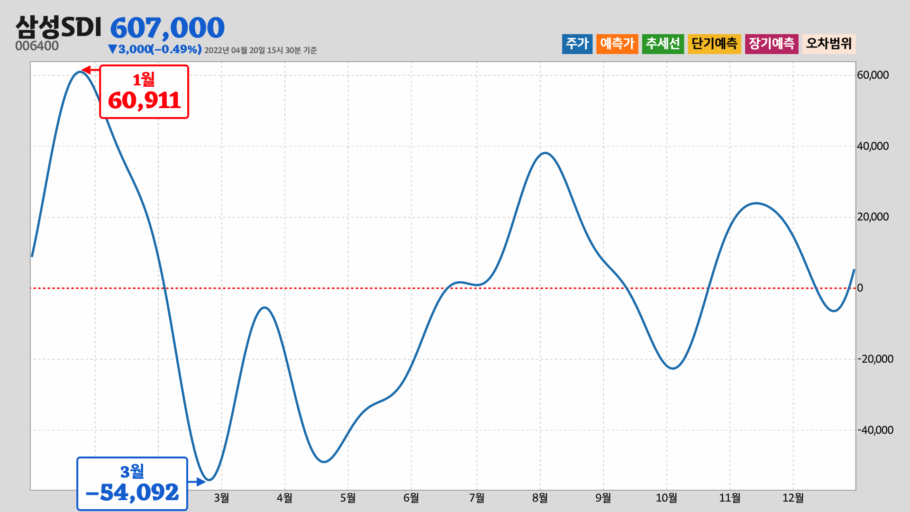Click the -40,000 y-axis value
The image size is (910, 512).
[875, 430]
